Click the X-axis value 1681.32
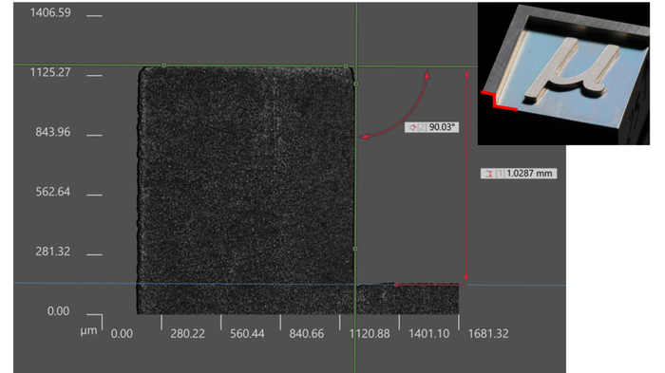Image resolution: width=665 pixels, height=373 pixels. (x=488, y=333)
